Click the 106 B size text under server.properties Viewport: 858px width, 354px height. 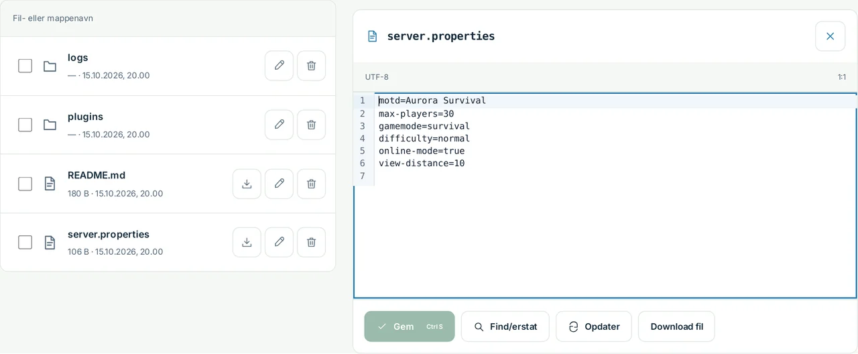click(78, 251)
